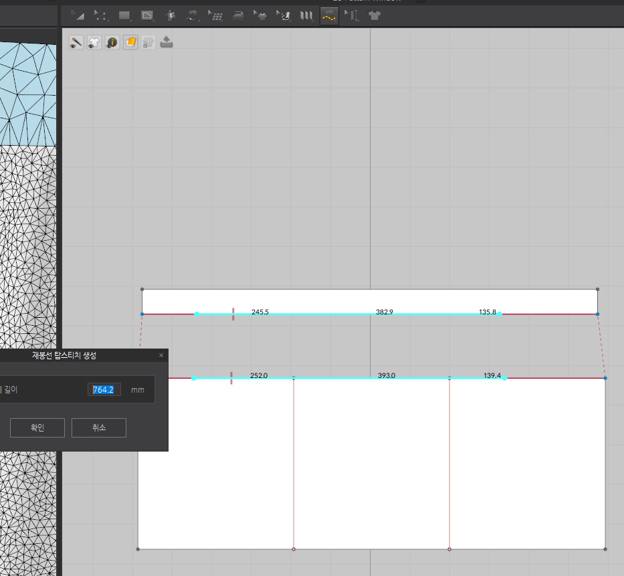Viewport: 624px width, 576px height.
Task: Toggle the orange texture surface display icon
Action: (130, 42)
